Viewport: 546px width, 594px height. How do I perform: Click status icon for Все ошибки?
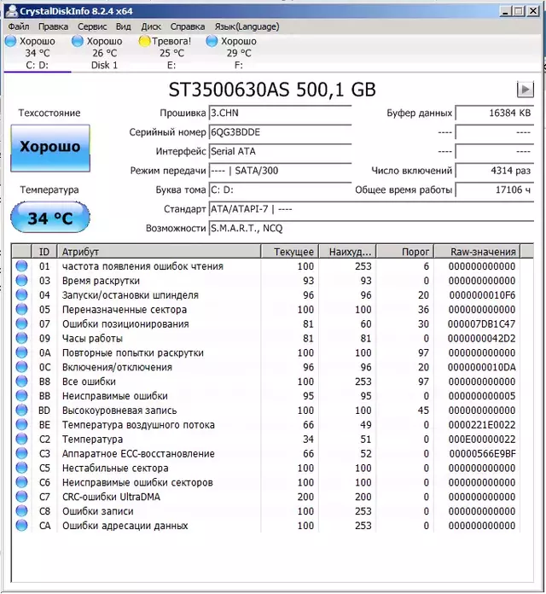coord(21,381)
